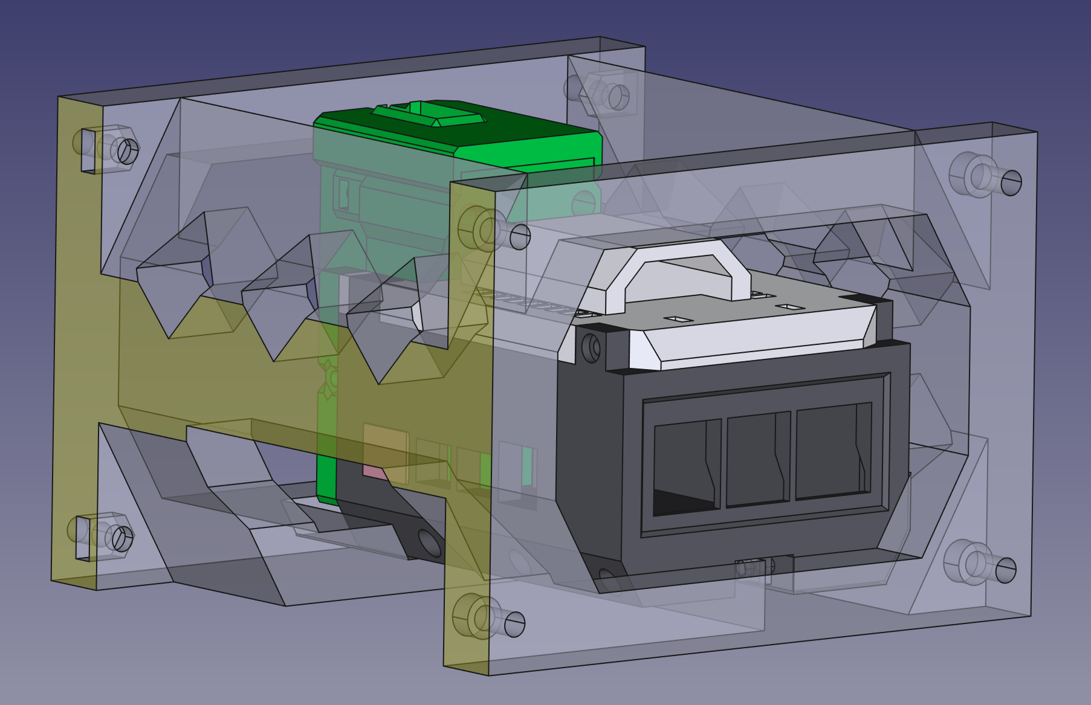Click the bottom-right slotted screw on front plate
The width and height of the screenshot is (1091, 705).
[x=1005, y=570]
